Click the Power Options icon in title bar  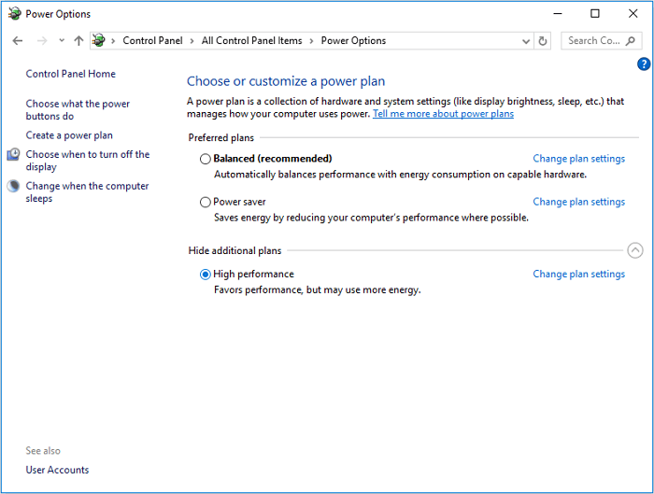point(14,14)
